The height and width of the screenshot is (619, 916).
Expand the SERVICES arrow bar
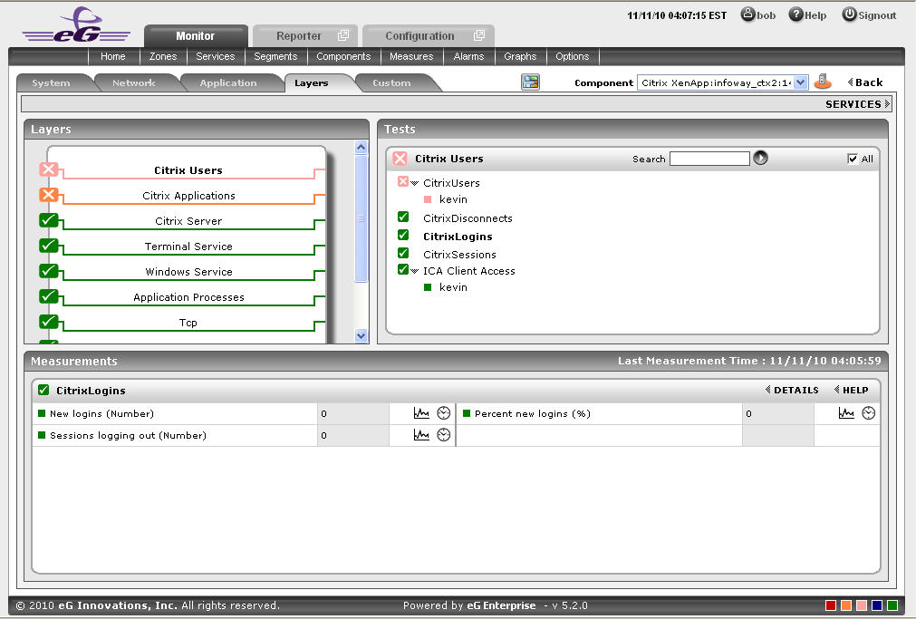click(858, 104)
